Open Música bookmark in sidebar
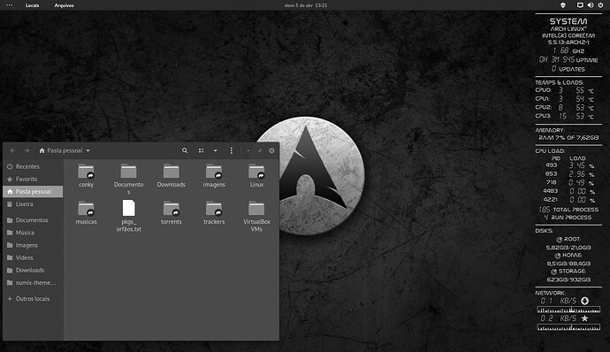Screen dimensions: 610x352 (x=33, y=233)
